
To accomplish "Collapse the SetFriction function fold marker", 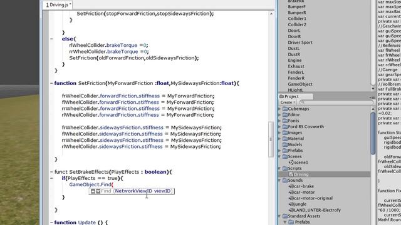I will pos(51,83).
